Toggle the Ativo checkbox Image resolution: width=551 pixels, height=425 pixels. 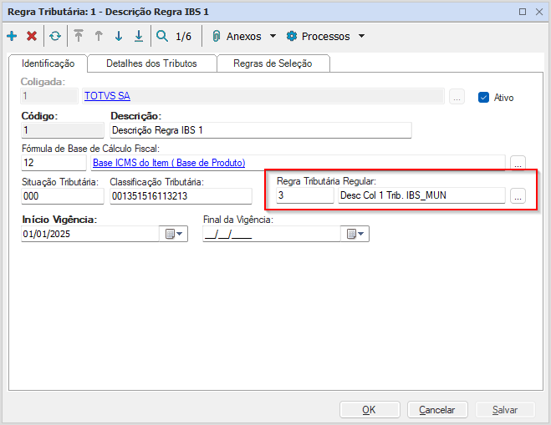(x=483, y=98)
